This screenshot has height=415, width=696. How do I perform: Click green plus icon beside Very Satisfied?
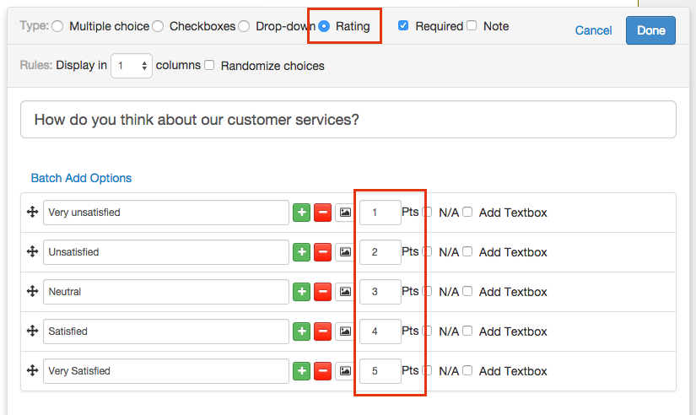[301, 371]
